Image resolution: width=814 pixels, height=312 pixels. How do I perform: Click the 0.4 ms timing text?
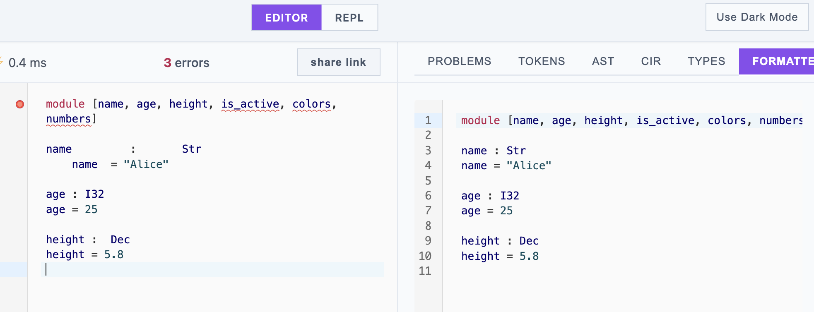coord(27,63)
